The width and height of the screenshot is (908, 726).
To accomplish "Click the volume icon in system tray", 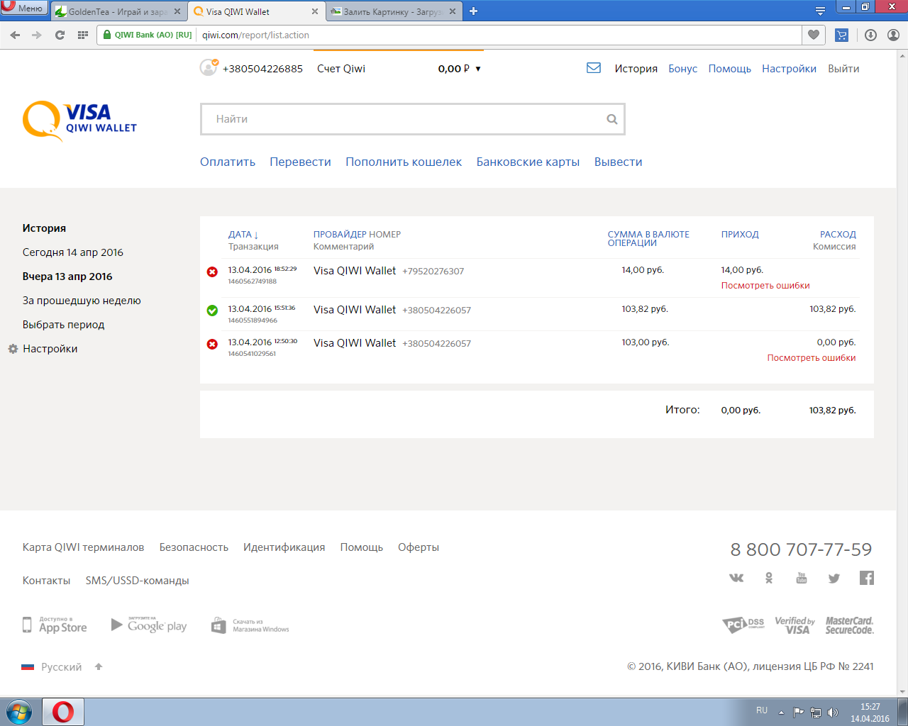I will click(x=833, y=713).
